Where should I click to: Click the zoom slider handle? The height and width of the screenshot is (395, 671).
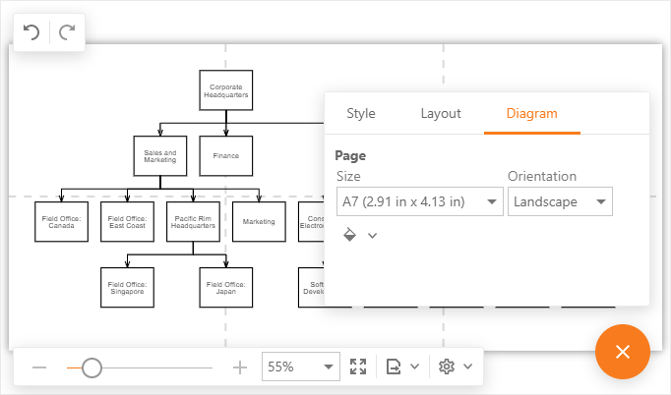tap(91, 367)
